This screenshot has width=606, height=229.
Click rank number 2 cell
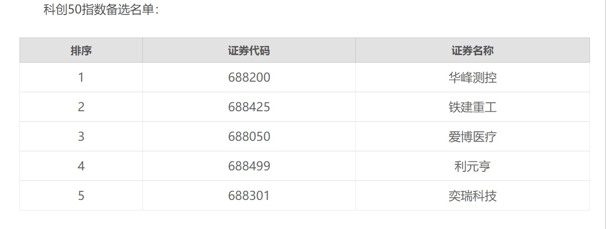click(x=81, y=107)
